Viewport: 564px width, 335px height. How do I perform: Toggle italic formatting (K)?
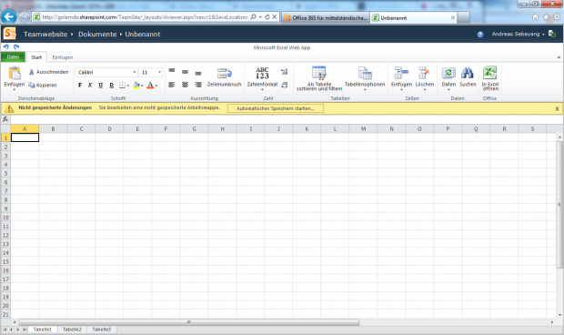point(90,86)
